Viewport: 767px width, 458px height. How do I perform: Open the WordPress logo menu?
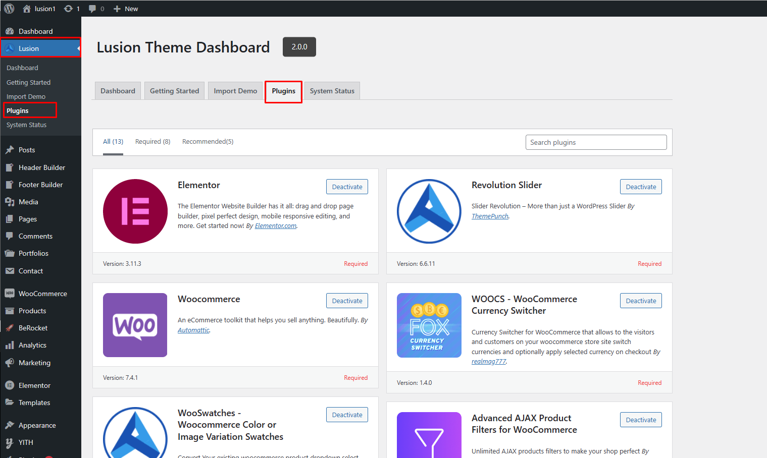(9, 9)
